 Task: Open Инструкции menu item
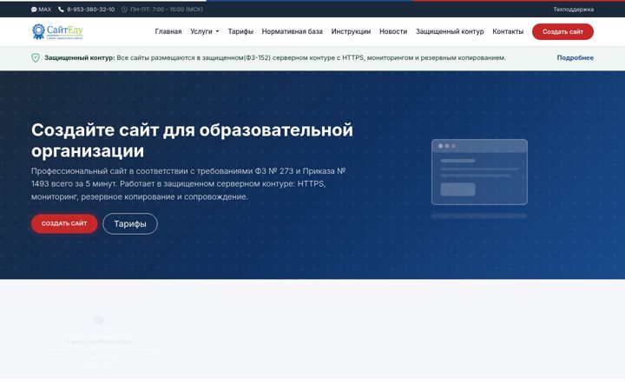[x=351, y=31]
